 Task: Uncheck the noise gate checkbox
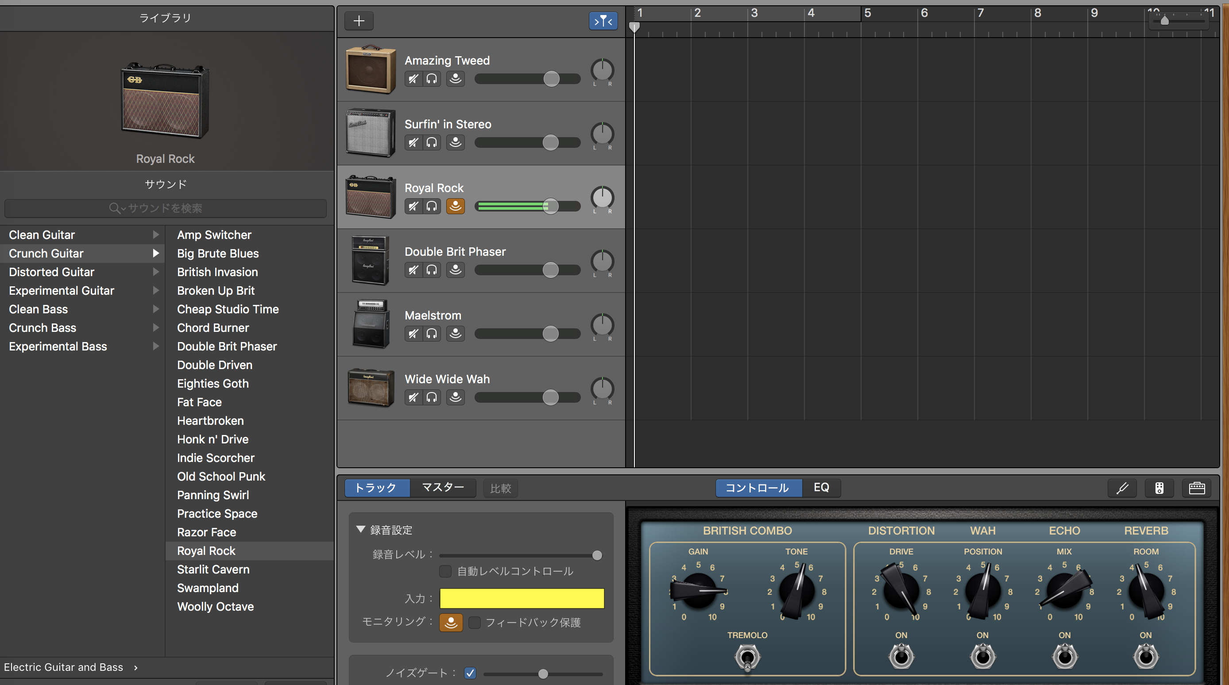[x=470, y=673]
